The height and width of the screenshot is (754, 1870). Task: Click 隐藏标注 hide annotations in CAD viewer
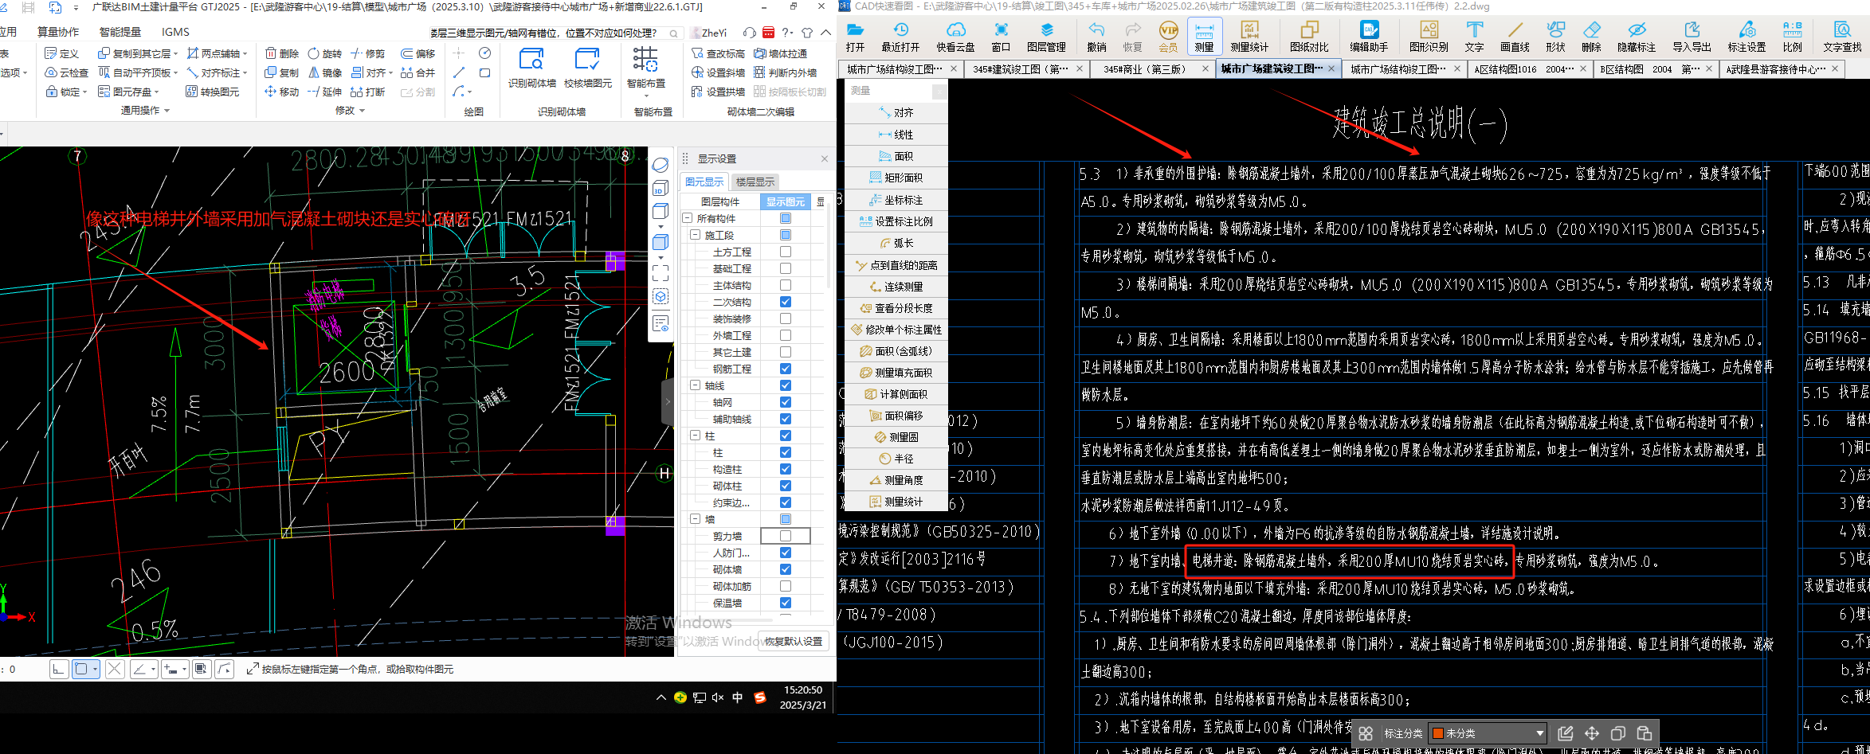tap(1637, 37)
